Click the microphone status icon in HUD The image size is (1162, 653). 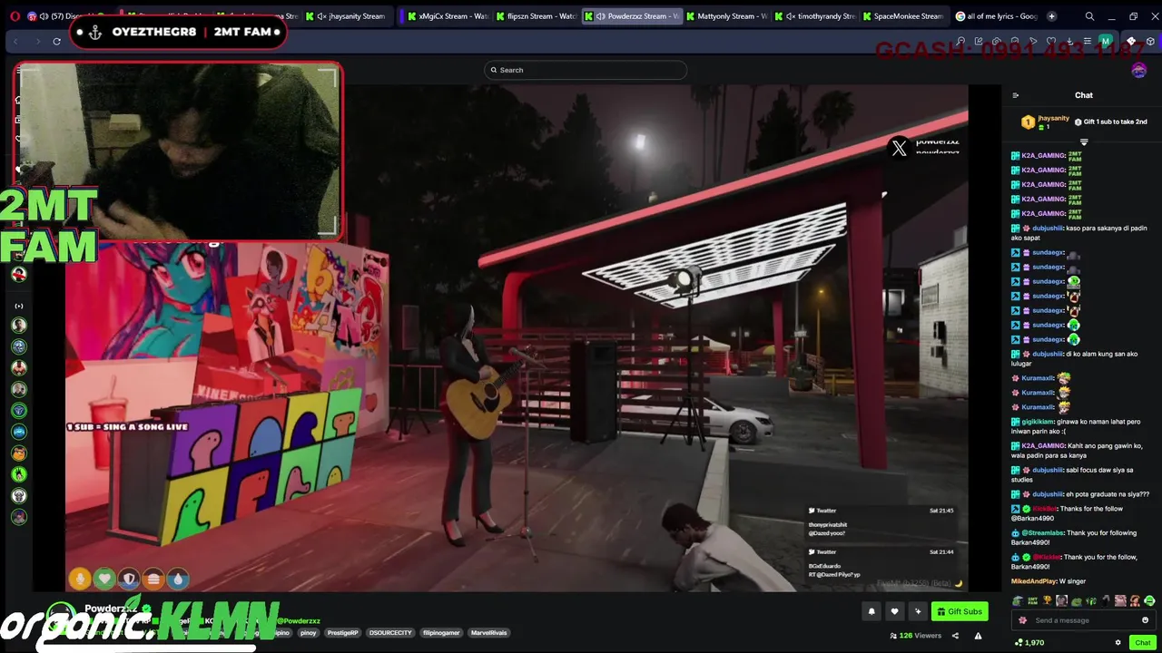(x=80, y=579)
